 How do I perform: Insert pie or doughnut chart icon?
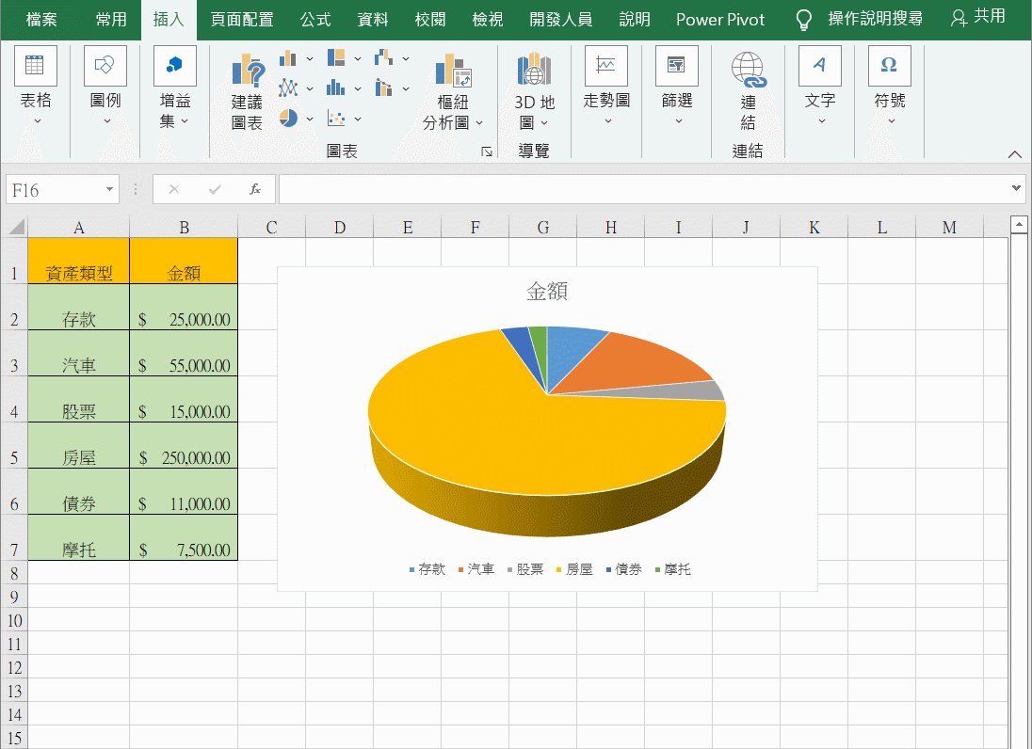pyautogui.click(x=288, y=119)
